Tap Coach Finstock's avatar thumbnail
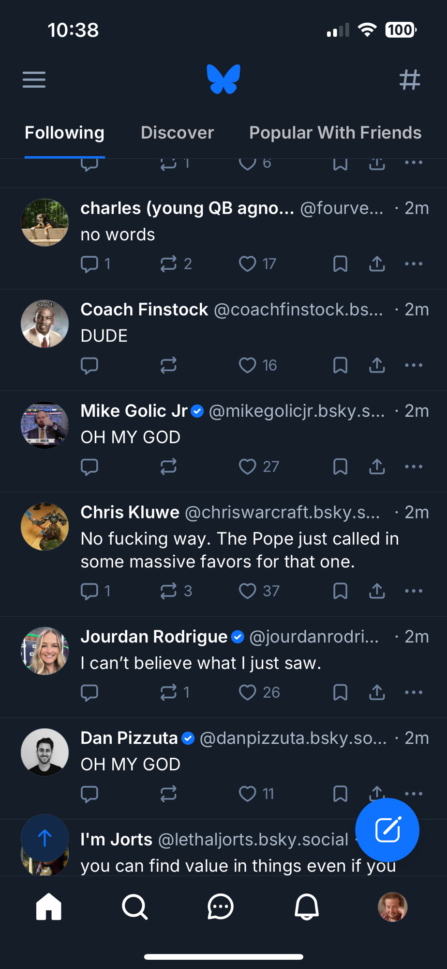The height and width of the screenshot is (969, 447). pyautogui.click(x=45, y=324)
